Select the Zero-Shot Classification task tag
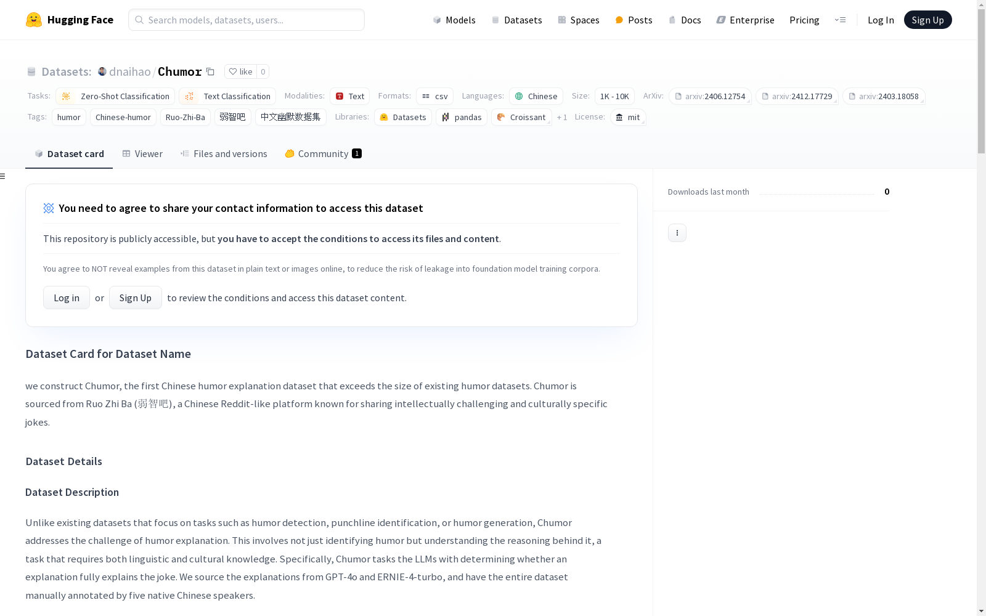Screen dimensions: 986x616 click(115, 96)
